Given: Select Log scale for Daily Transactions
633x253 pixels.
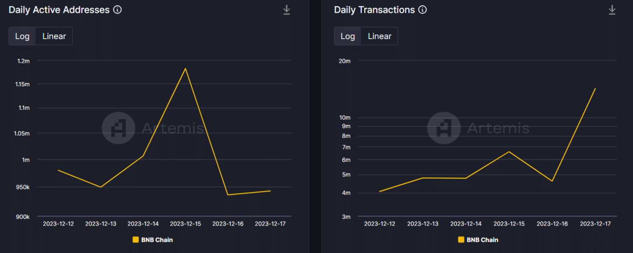Looking at the screenshot, I should [x=348, y=36].
